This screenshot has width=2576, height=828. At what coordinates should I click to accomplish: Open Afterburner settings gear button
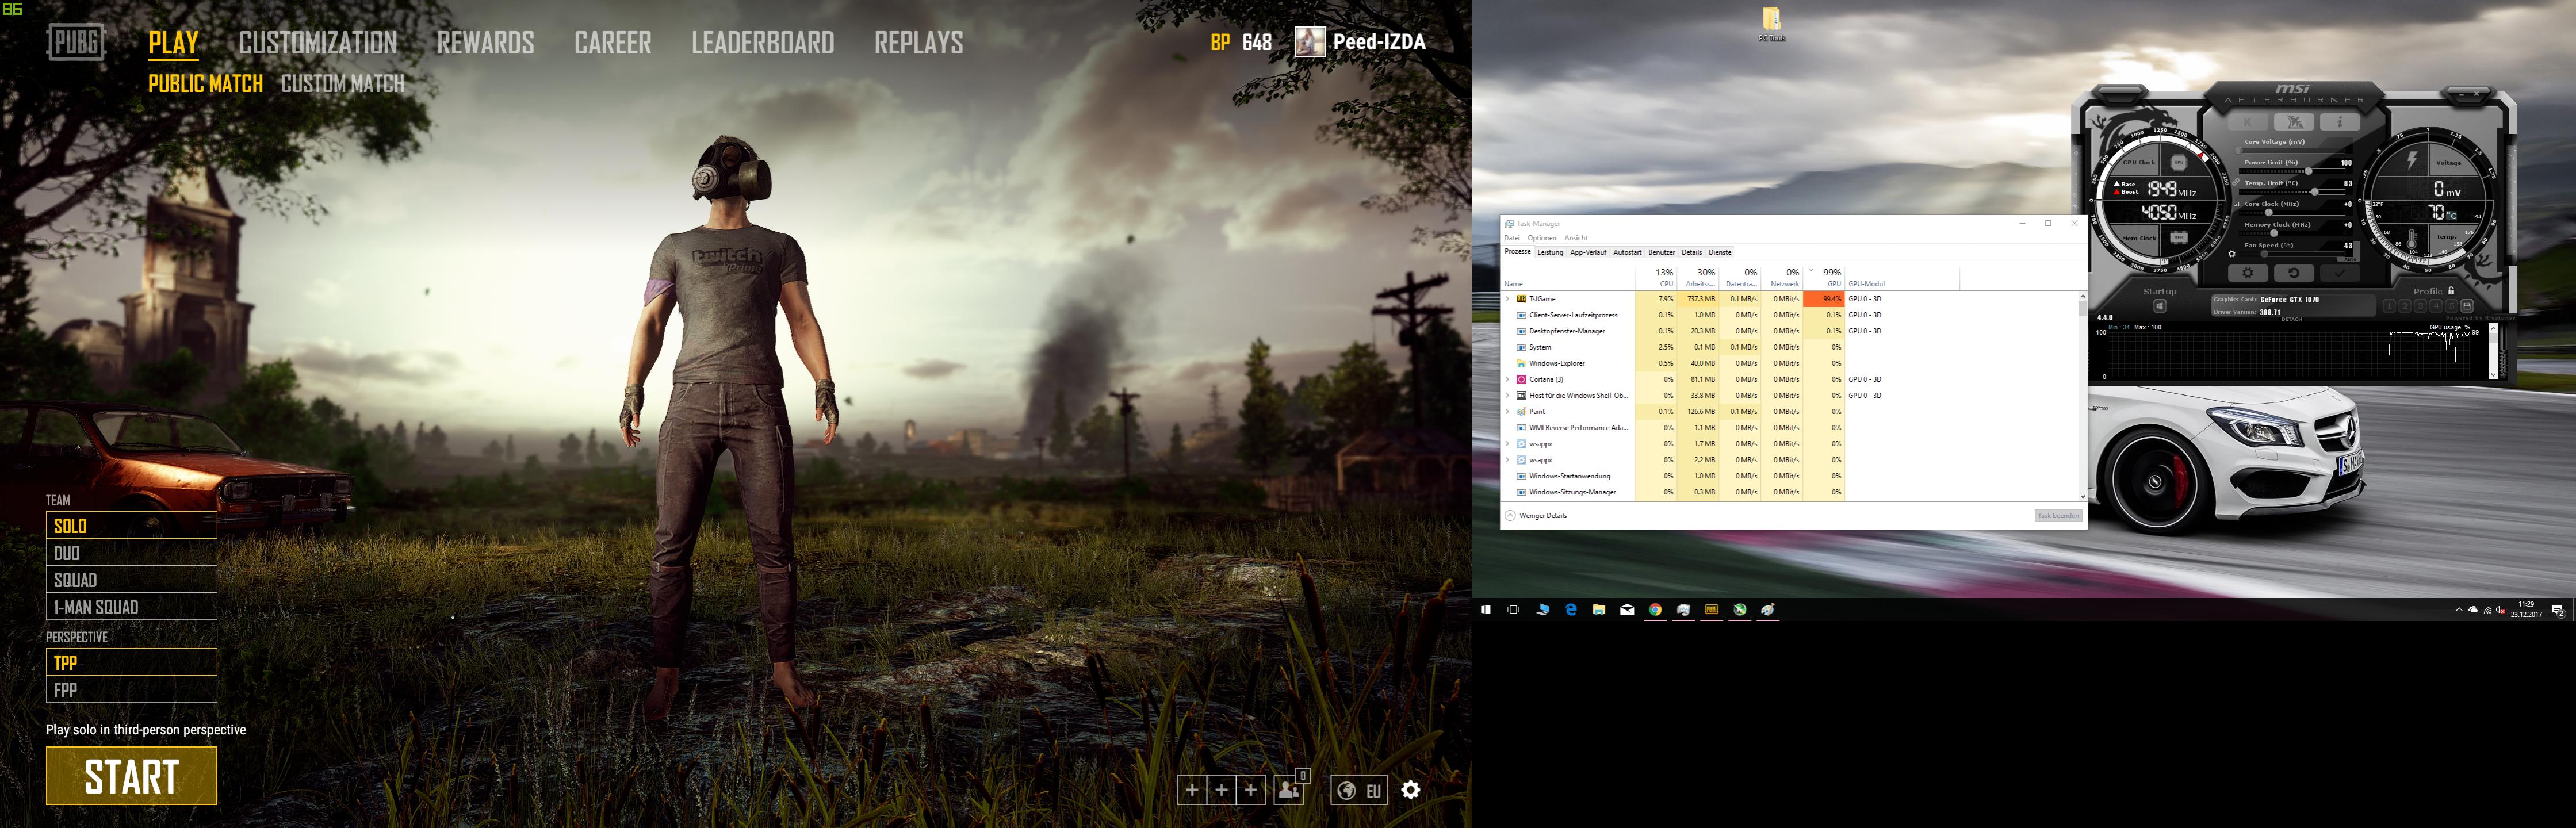click(2248, 273)
